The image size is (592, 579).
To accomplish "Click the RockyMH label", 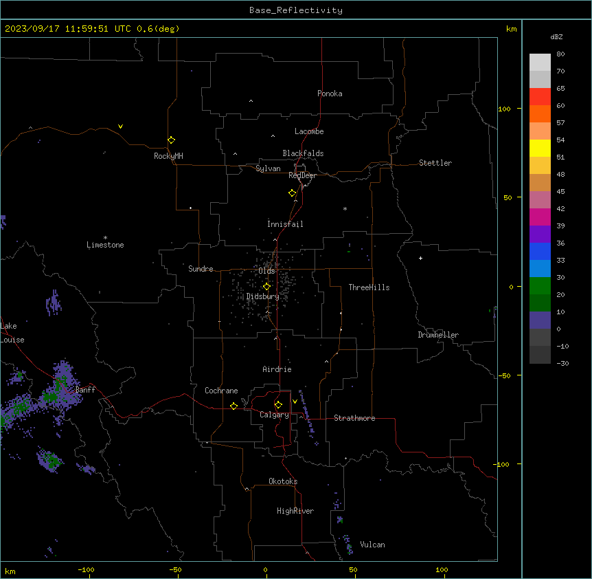I will pyautogui.click(x=168, y=156).
